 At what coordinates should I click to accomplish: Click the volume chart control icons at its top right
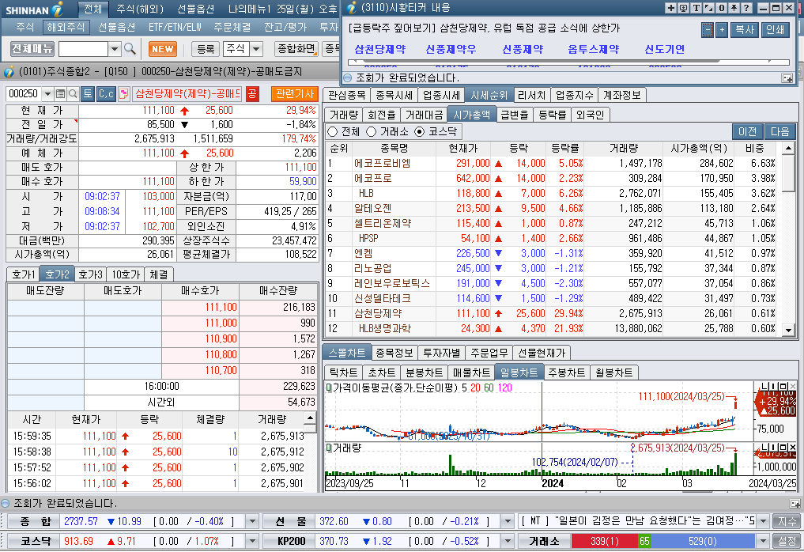pyautogui.click(x=778, y=448)
